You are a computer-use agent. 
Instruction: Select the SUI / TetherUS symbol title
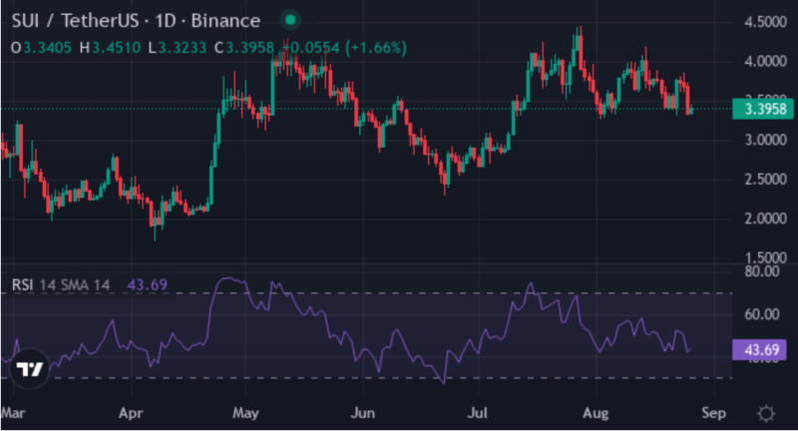click(x=75, y=21)
